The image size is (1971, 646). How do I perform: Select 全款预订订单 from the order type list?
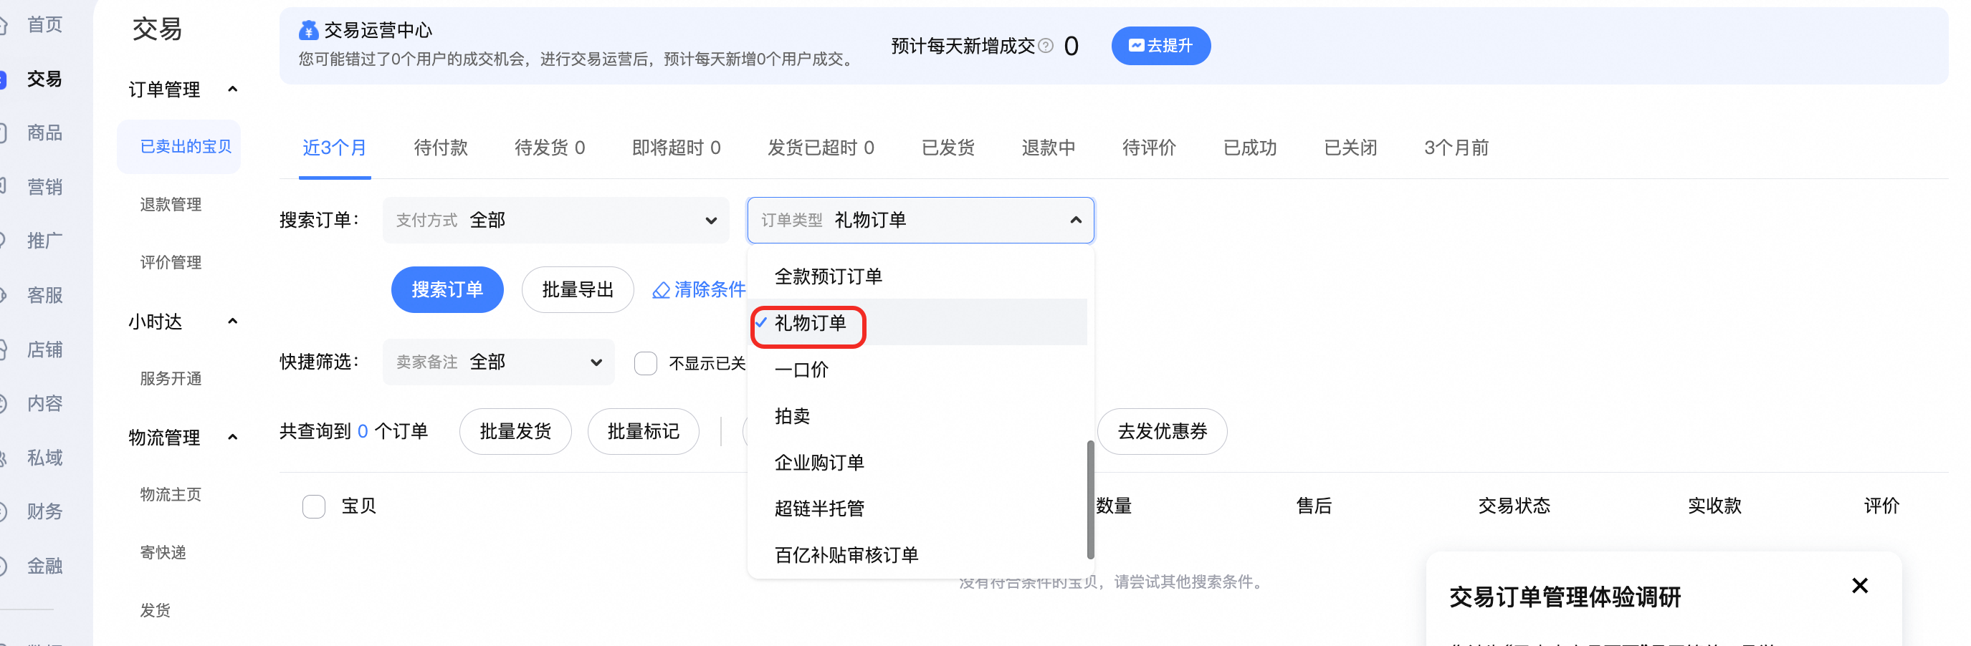(917, 276)
